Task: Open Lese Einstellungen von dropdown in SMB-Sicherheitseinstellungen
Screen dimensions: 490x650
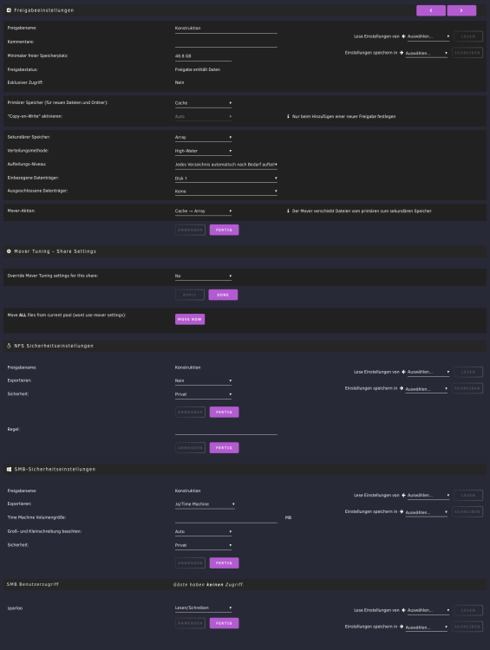Action: (428, 495)
